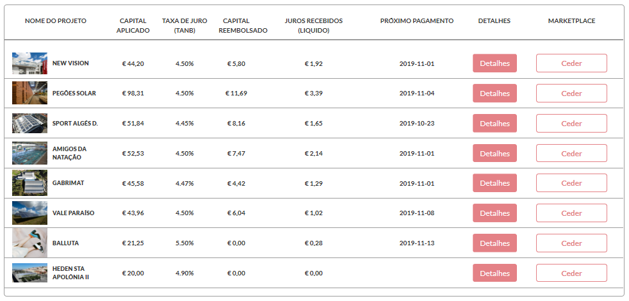Viewport: 629px width, 301px height.
Task: Click the Amigos da Natação pool thumbnail
Action: (29, 153)
